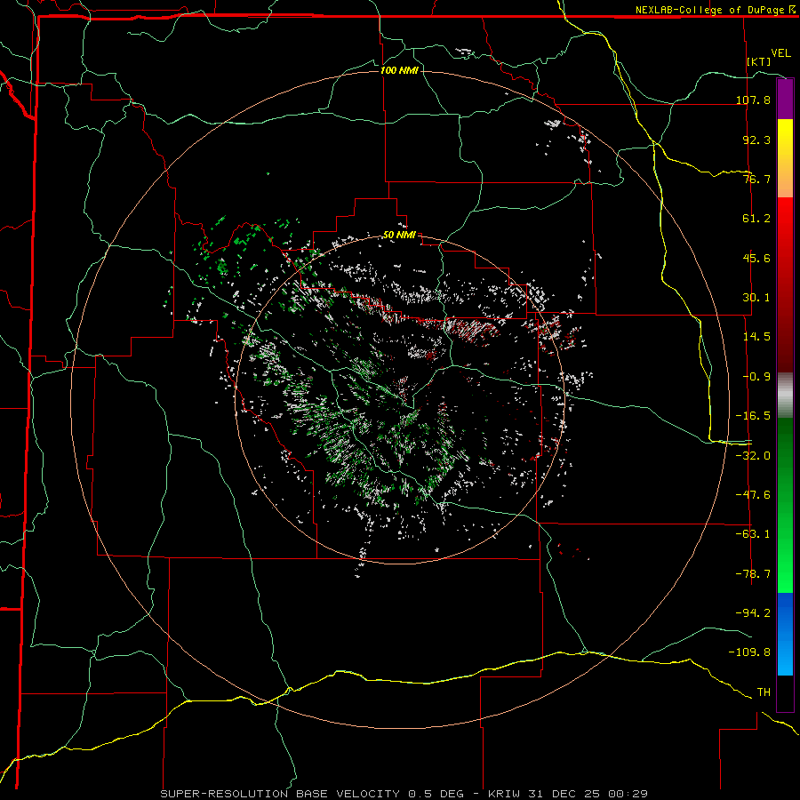Click the 100 NMI range ring label
The width and height of the screenshot is (800, 800).
coord(399,70)
